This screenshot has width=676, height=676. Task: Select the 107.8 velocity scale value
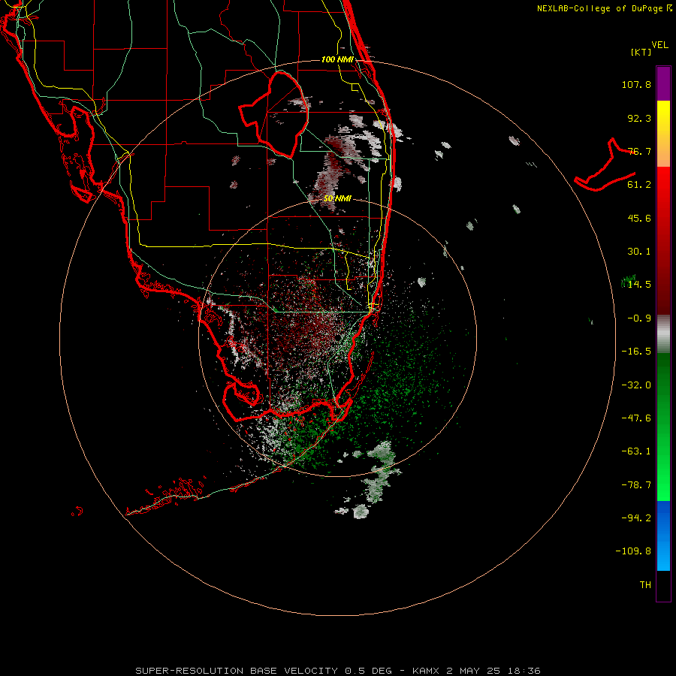tap(636, 84)
